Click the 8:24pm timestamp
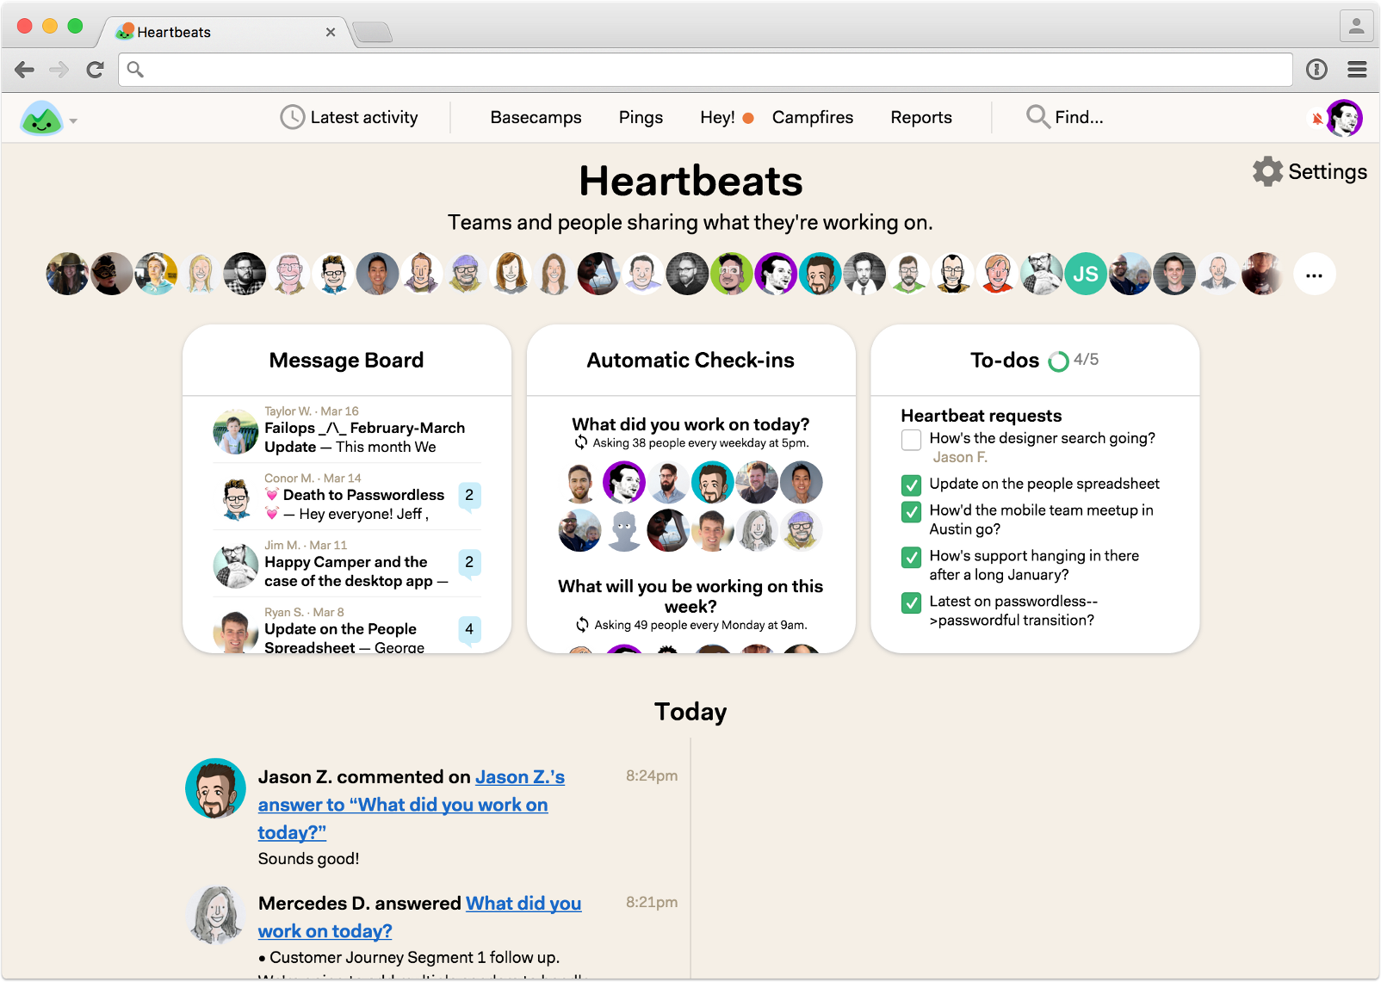 pos(652,775)
